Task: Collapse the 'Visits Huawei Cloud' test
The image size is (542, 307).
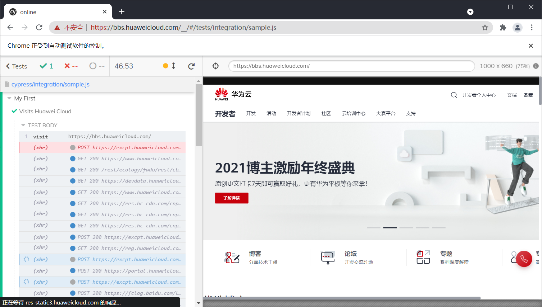Action: click(45, 112)
